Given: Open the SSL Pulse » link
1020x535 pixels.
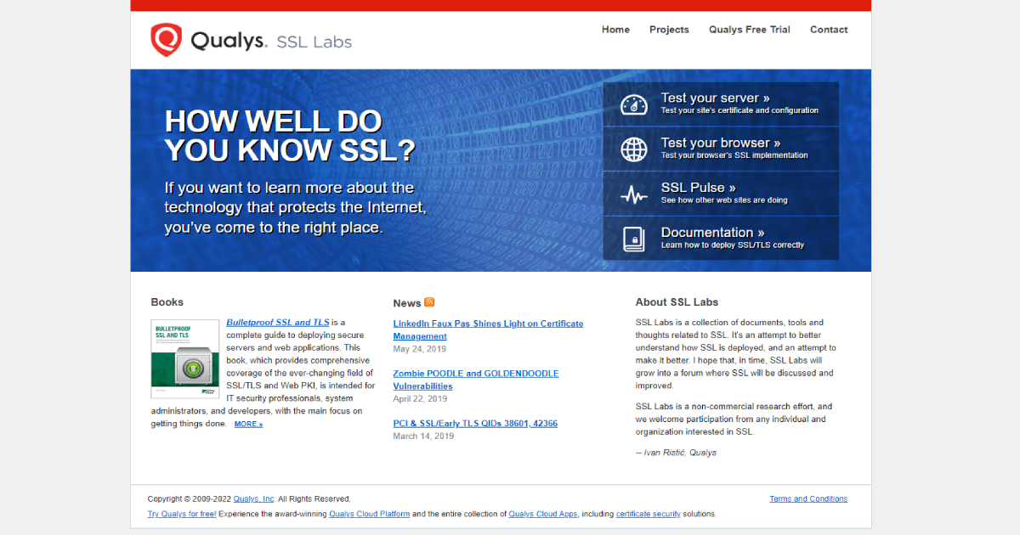Looking at the screenshot, I should 699,188.
